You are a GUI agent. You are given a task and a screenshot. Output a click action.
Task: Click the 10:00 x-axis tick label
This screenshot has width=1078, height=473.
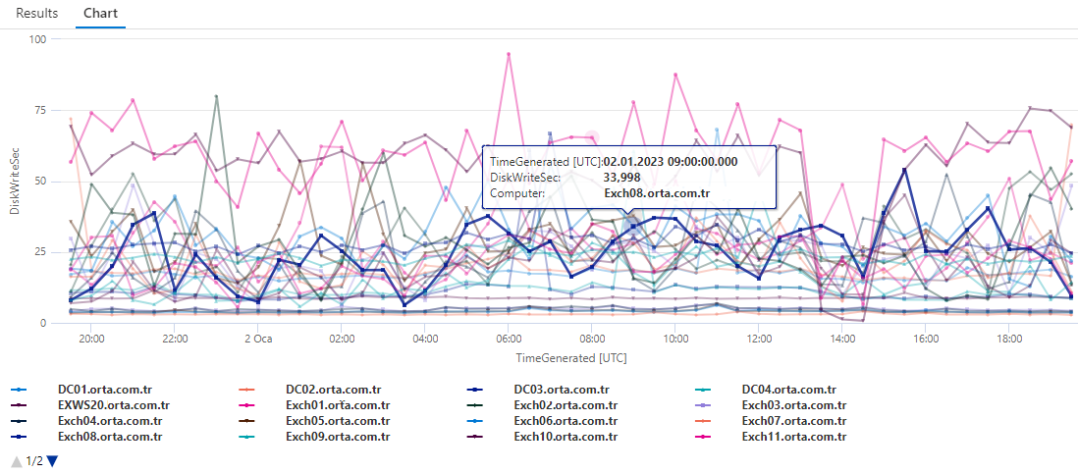[675, 339]
